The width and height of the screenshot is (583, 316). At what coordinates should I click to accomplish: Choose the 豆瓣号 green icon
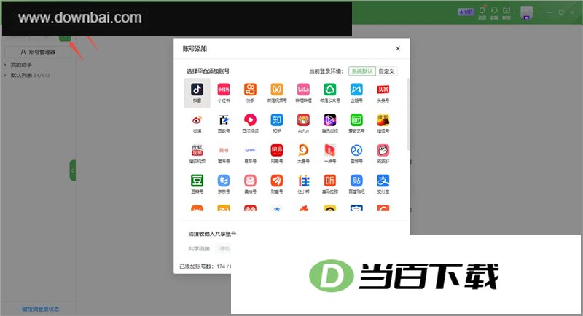(197, 181)
